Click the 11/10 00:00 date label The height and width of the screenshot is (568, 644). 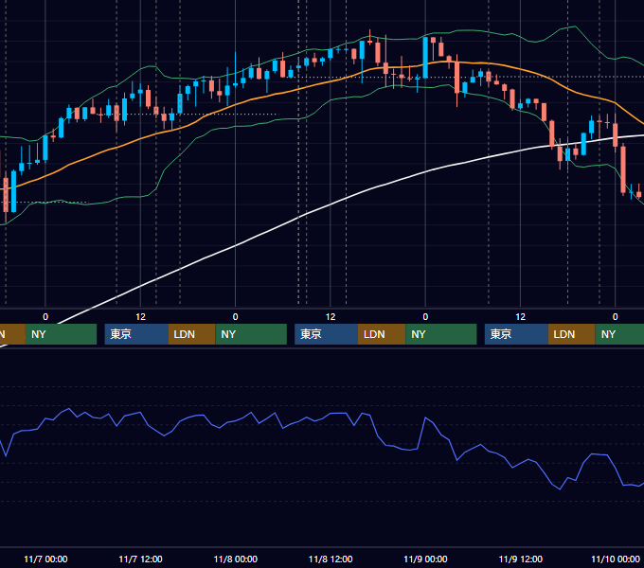(x=616, y=559)
